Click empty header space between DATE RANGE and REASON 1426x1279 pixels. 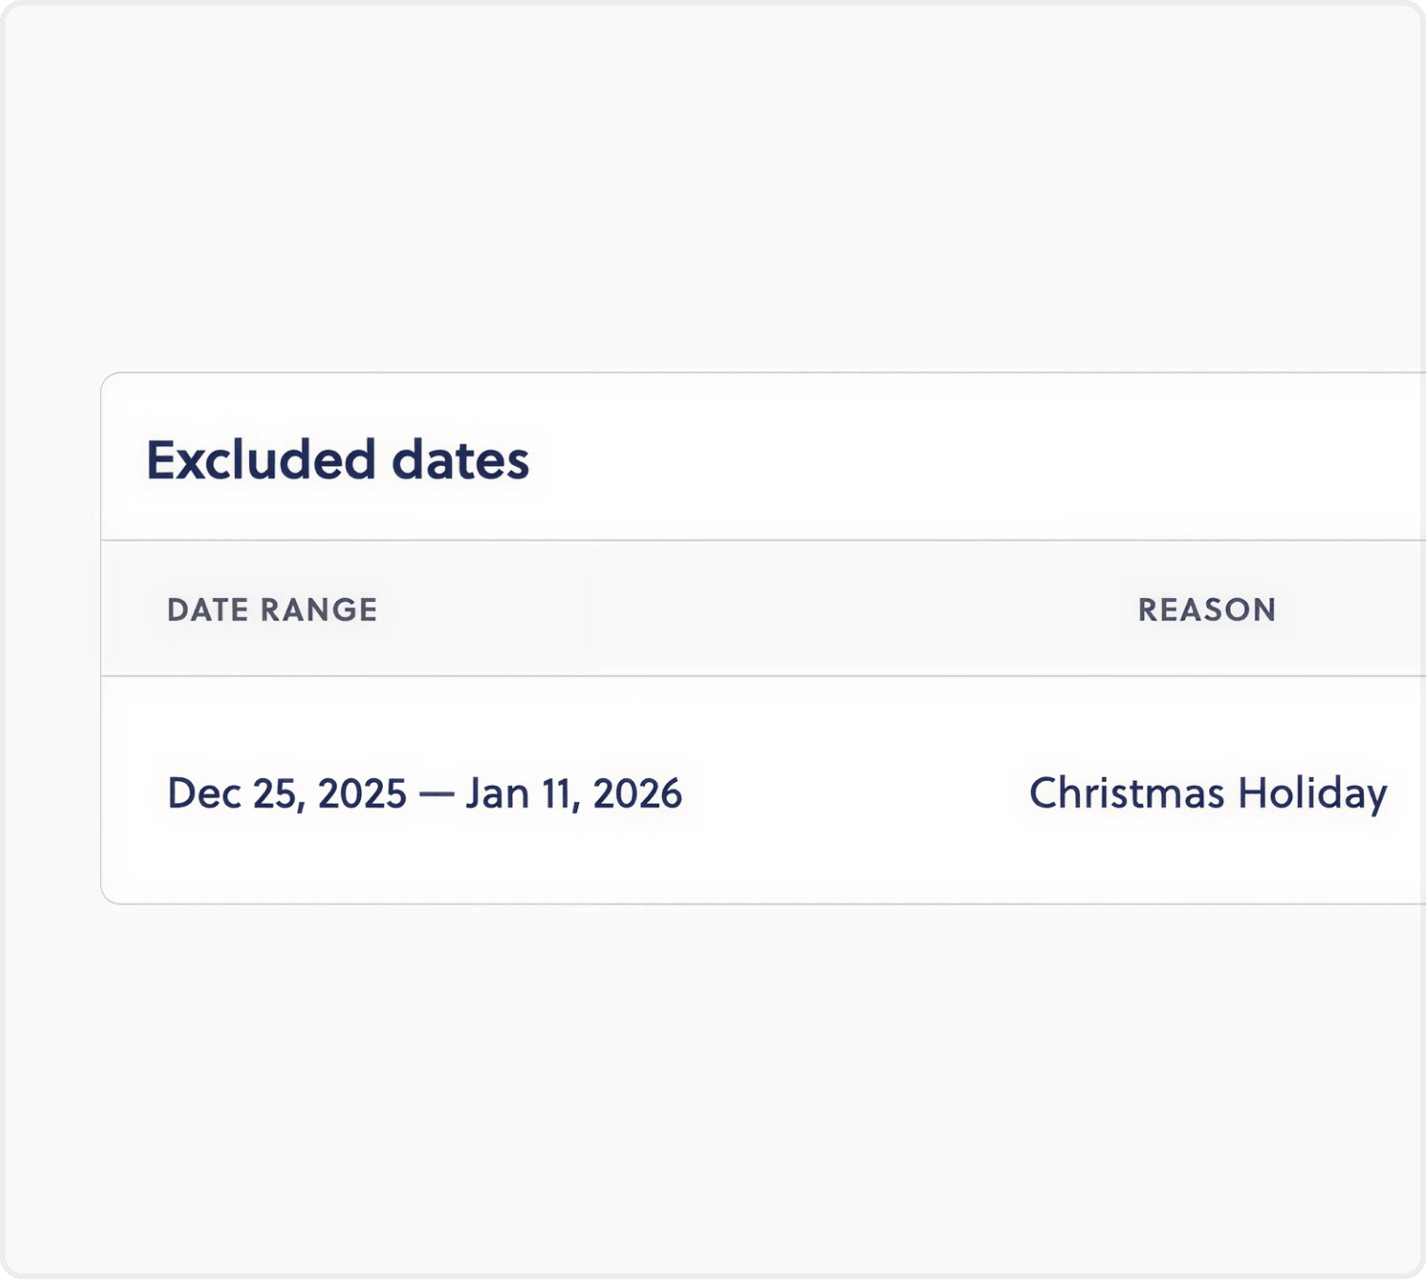pos(754,609)
